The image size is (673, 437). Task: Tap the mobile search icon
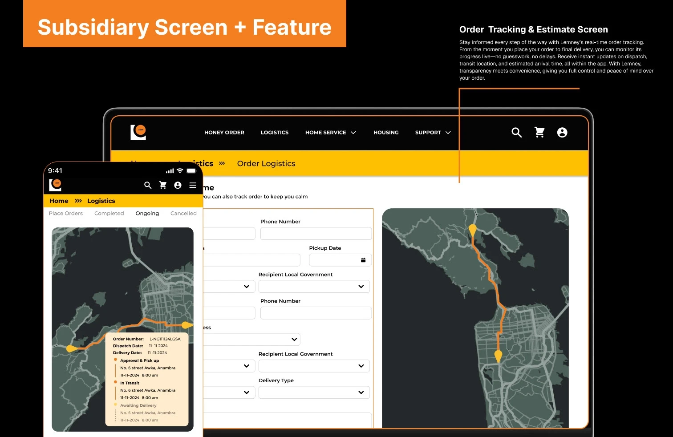point(148,185)
